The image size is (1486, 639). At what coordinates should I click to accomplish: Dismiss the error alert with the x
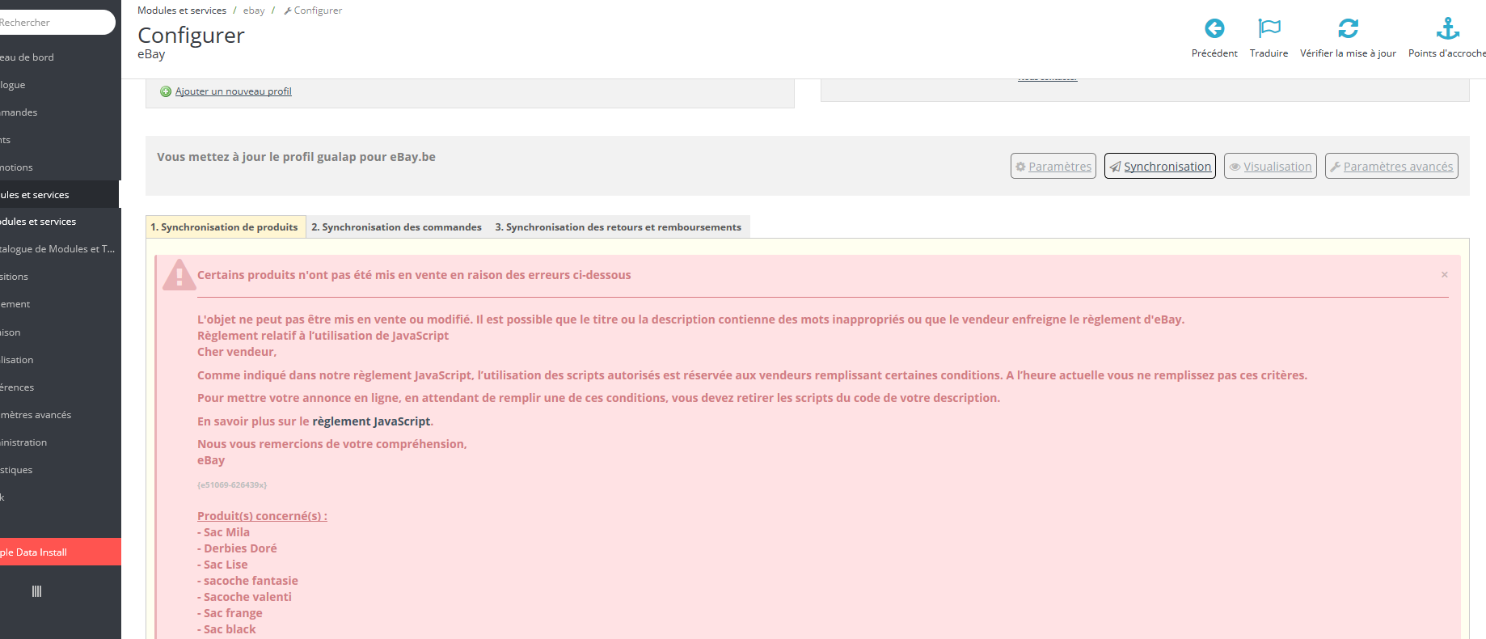[x=1444, y=275]
